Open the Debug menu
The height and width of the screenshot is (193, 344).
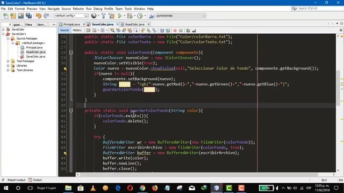[x=98, y=9]
